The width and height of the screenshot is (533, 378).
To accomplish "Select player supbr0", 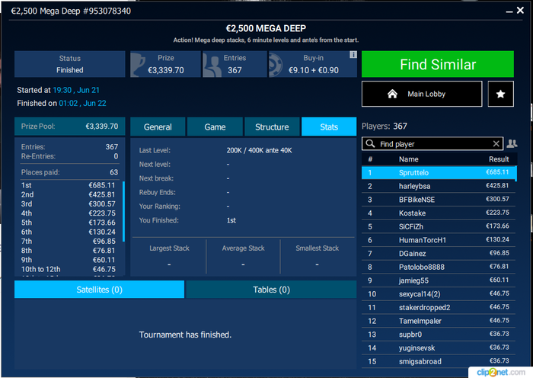I will tap(439, 335).
